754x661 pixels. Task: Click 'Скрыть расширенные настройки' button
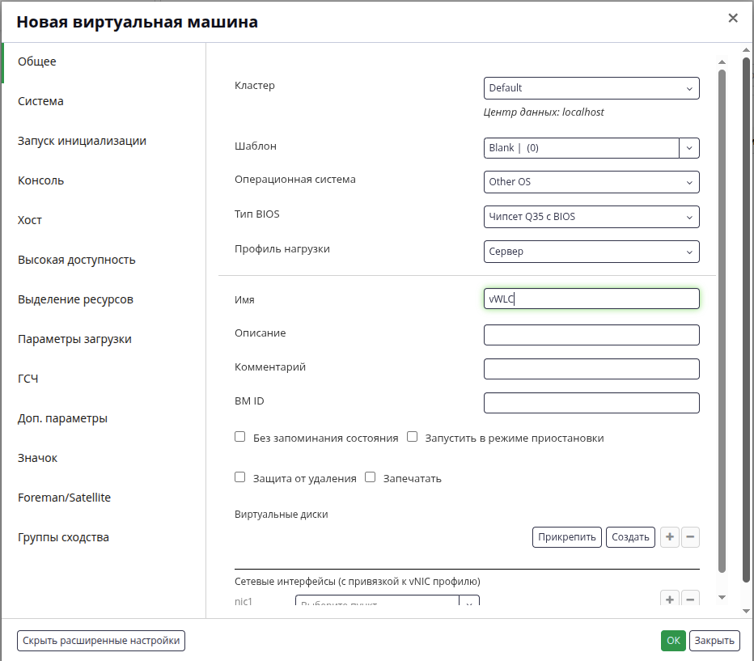[x=101, y=641]
